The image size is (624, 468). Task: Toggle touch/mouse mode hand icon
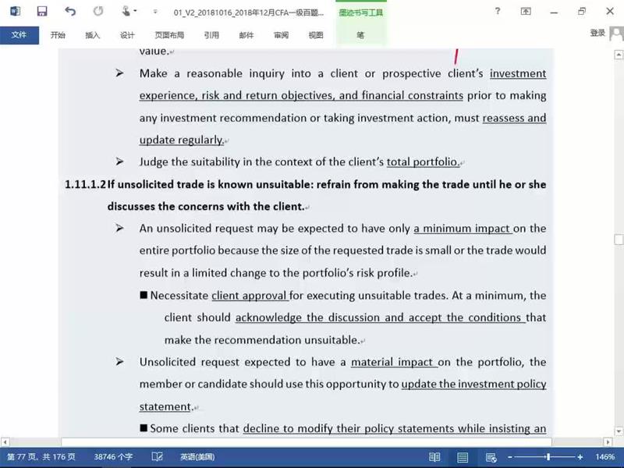(126, 11)
